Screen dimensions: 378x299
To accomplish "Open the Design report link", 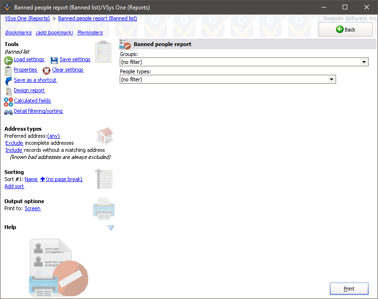I will (x=29, y=90).
